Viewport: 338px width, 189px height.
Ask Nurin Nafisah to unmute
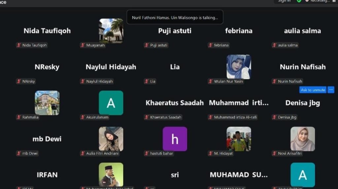coord(313,90)
